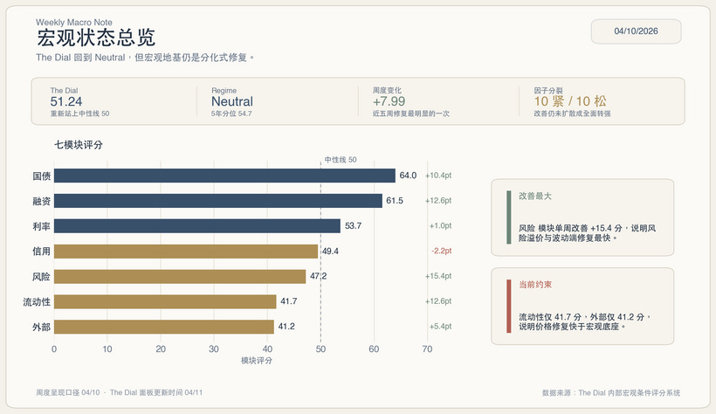716x414 pixels.
Task: Click the 国债 bar in chart
Action: click(x=224, y=176)
